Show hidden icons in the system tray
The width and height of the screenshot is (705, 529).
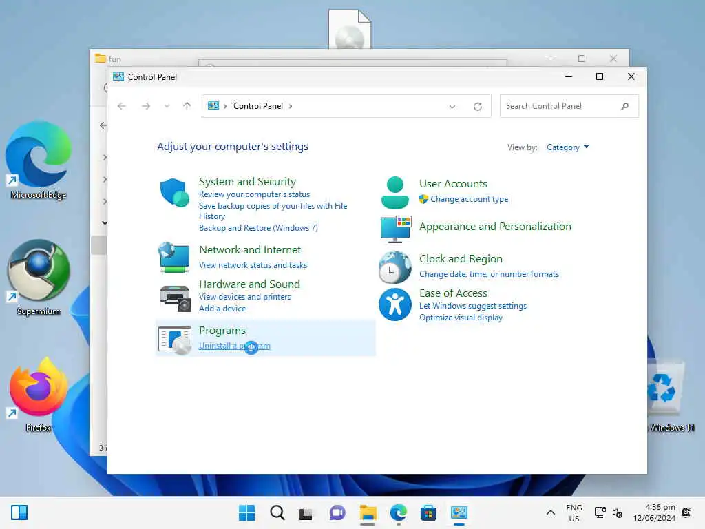pos(550,512)
